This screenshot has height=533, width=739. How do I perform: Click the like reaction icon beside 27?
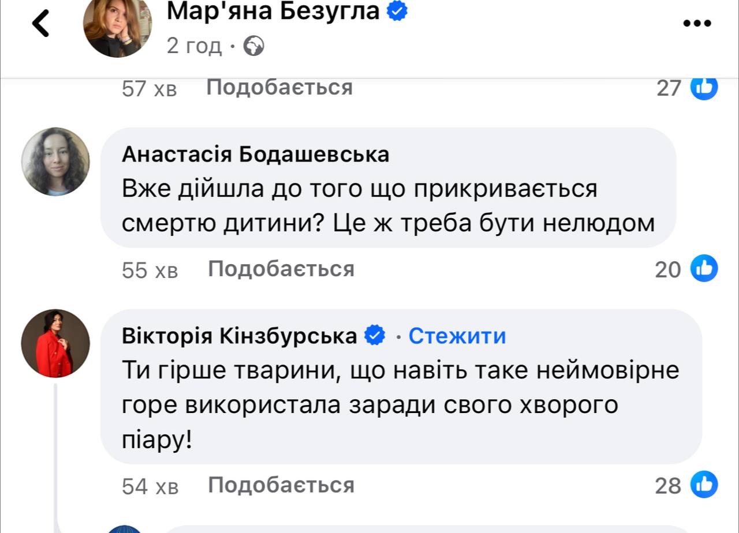point(704,88)
